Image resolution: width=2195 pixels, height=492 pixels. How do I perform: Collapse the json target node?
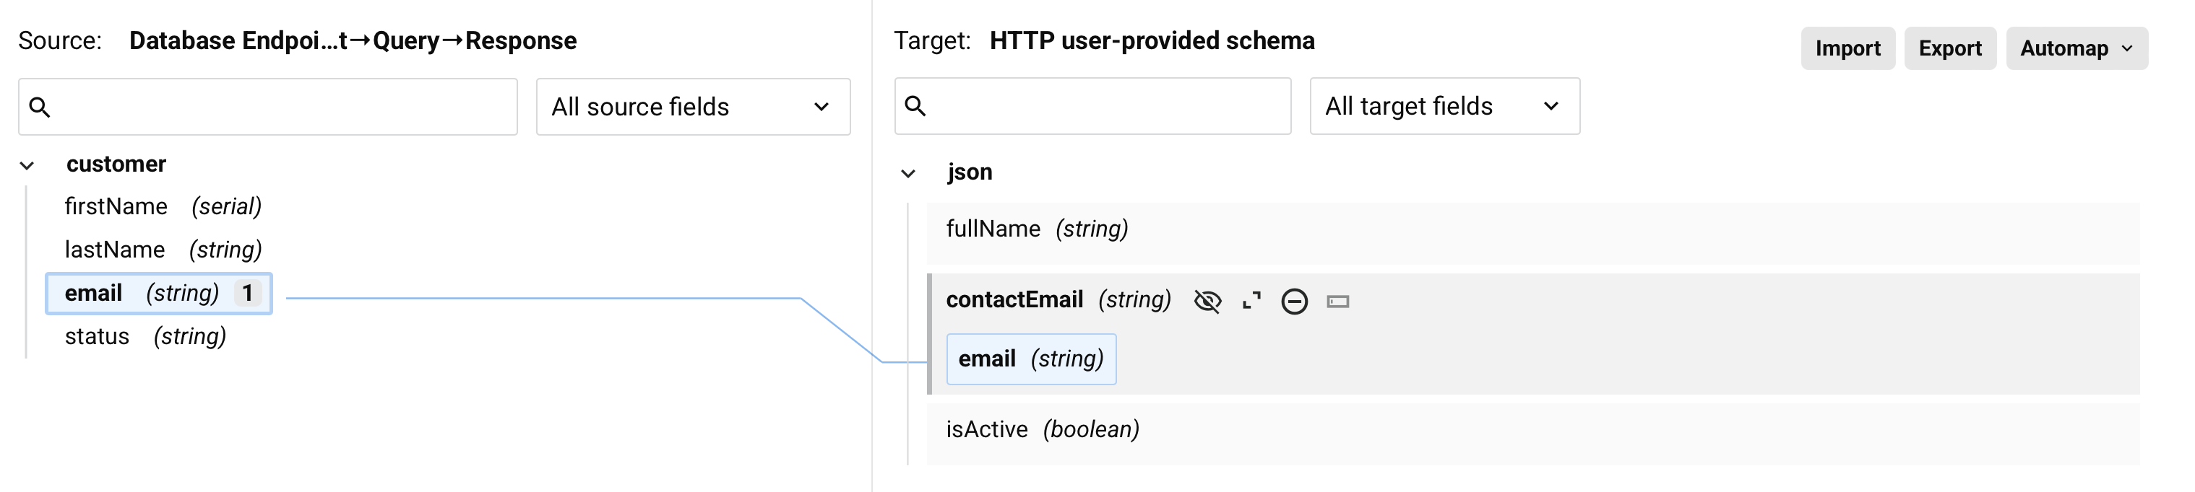(x=908, y=174)
